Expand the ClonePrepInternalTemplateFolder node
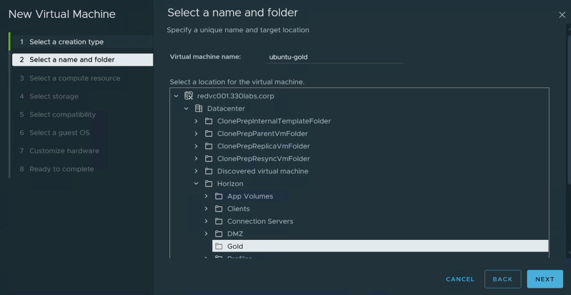This screenshot has width=571, height=295. point(196,121)
